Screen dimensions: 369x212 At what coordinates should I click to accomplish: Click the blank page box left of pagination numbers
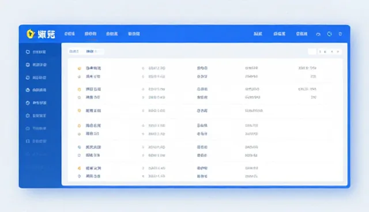tap(312, 51)
